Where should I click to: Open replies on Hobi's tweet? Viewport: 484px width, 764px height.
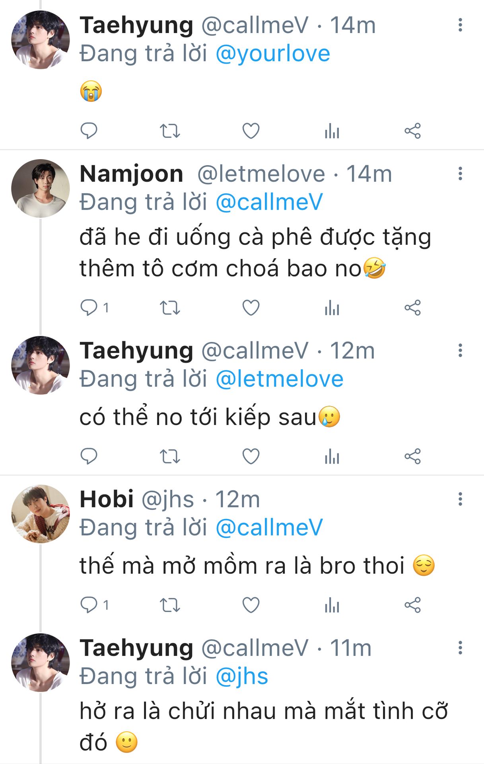[x=89, y=605]
